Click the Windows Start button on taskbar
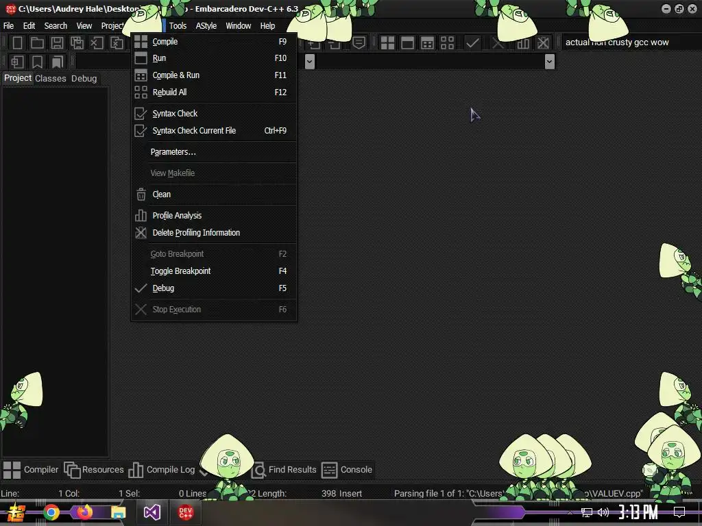The image size is (702, 526). click(x=16, y=512)
